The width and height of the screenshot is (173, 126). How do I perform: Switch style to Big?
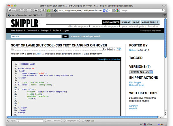(x=153, y=31)
